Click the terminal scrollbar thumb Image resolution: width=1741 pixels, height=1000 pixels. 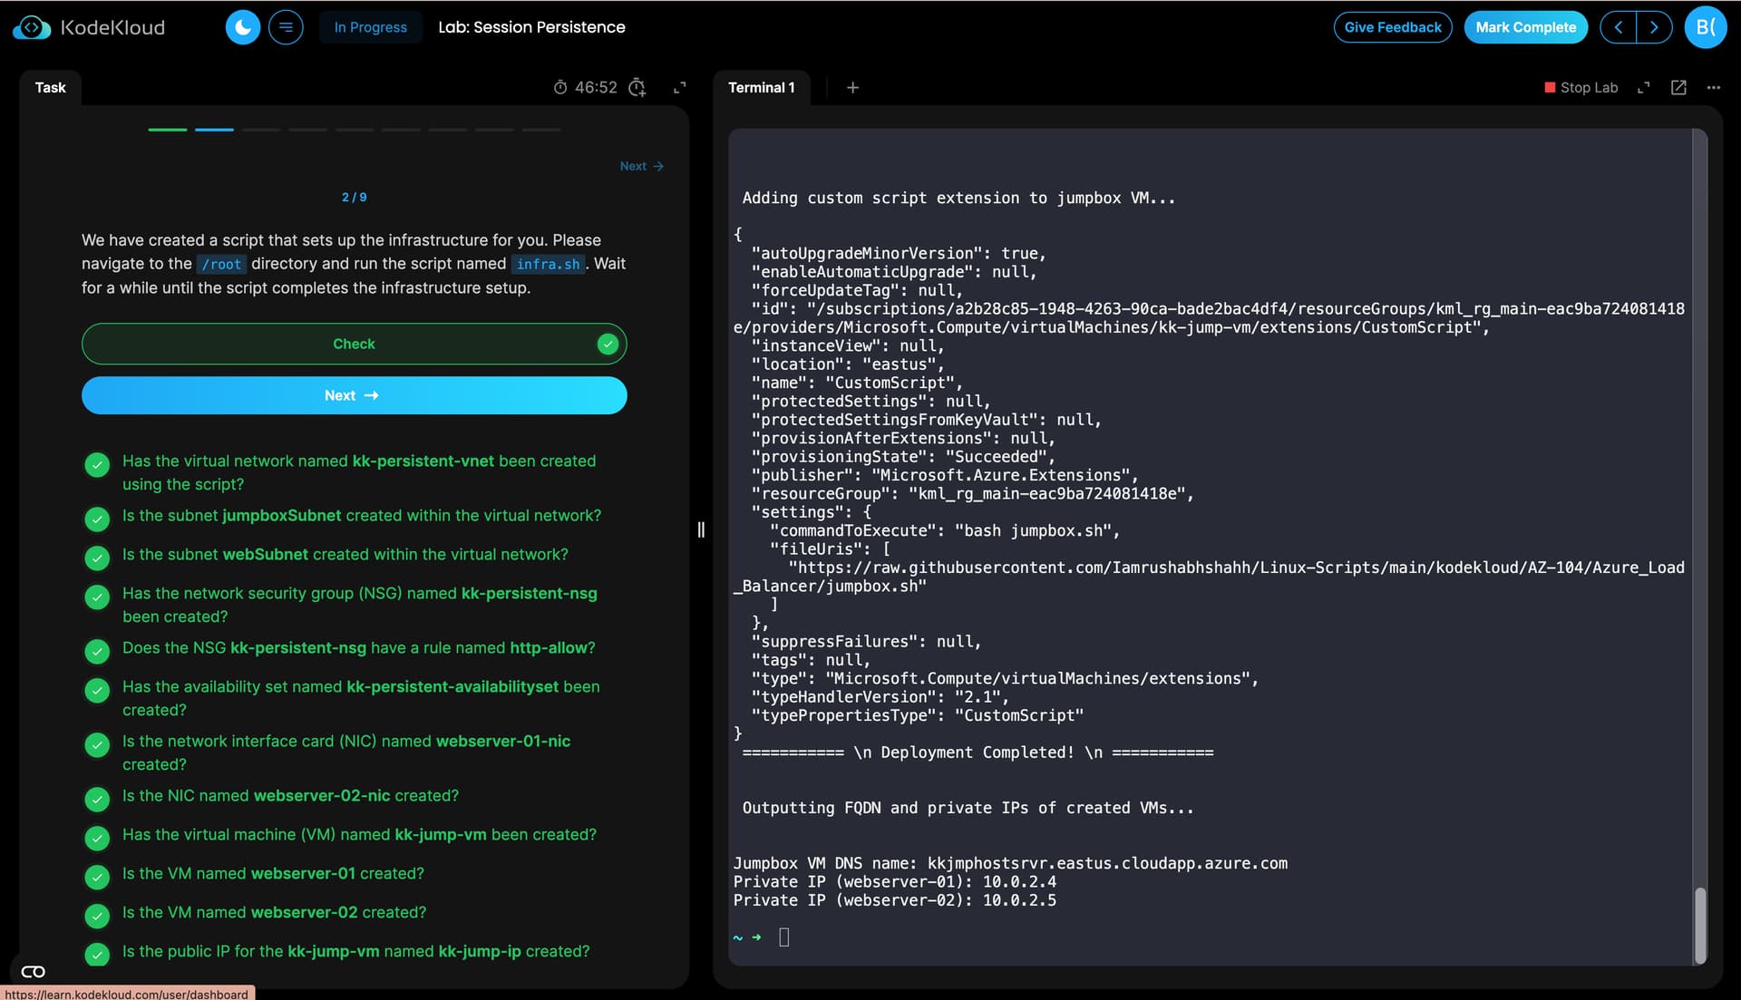point(1700,925)
